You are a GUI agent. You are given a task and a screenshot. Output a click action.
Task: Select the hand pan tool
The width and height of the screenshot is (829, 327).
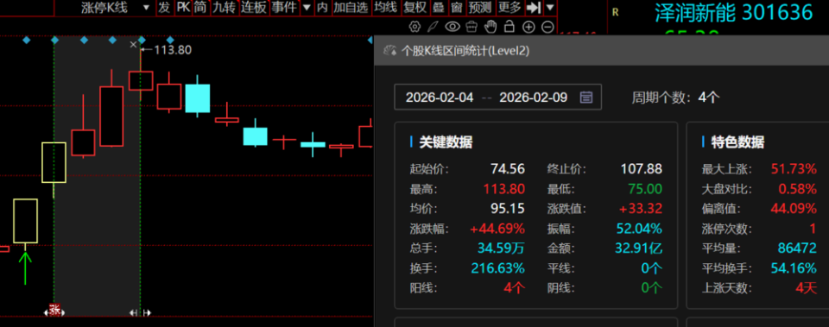coord(490,26)
